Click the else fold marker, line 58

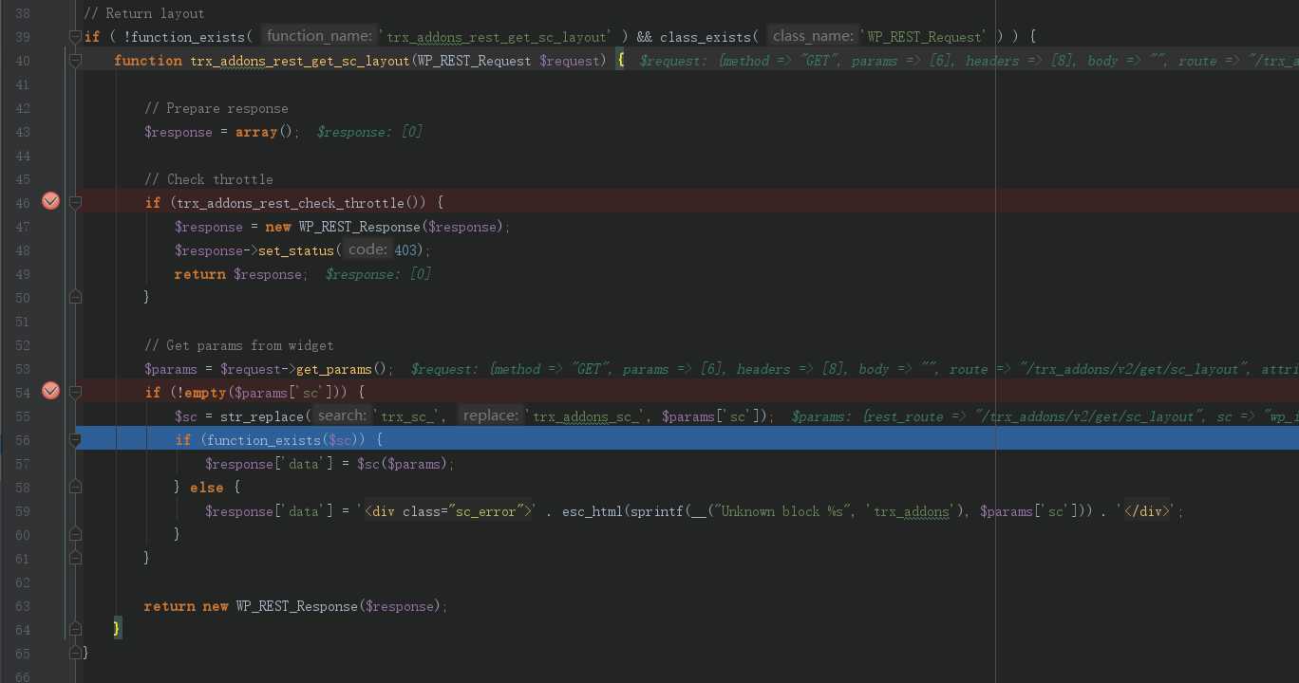pos(75,488)
